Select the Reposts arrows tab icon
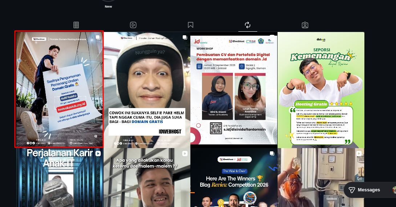Image resolution: width=396 pixels, height=207 pixels. tap(247, 25)
